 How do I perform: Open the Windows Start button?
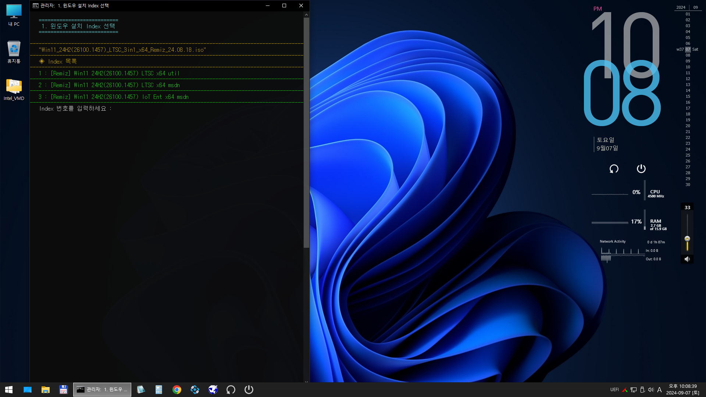(x=9, y=390)
